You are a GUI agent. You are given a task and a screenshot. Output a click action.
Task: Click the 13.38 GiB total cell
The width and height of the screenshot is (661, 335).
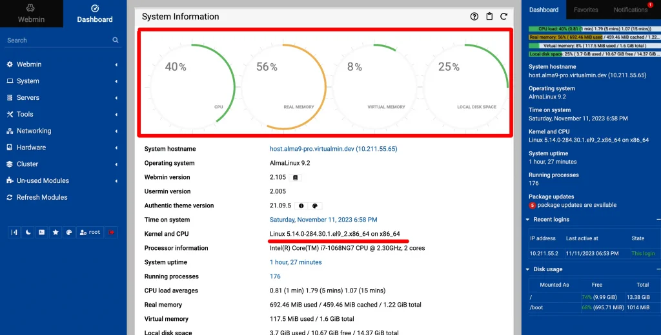(x=640, y=297)
